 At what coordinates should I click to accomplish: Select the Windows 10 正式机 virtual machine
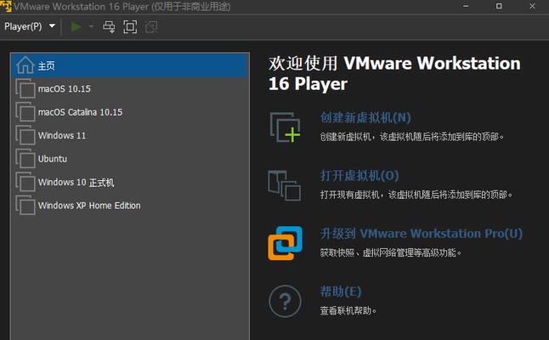(130, 182)
